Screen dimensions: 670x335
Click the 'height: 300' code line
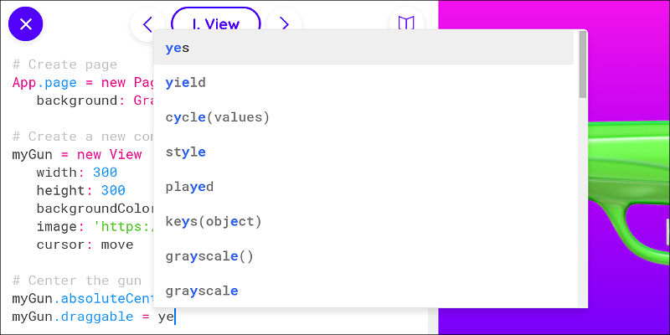click(x=80, y=191)
